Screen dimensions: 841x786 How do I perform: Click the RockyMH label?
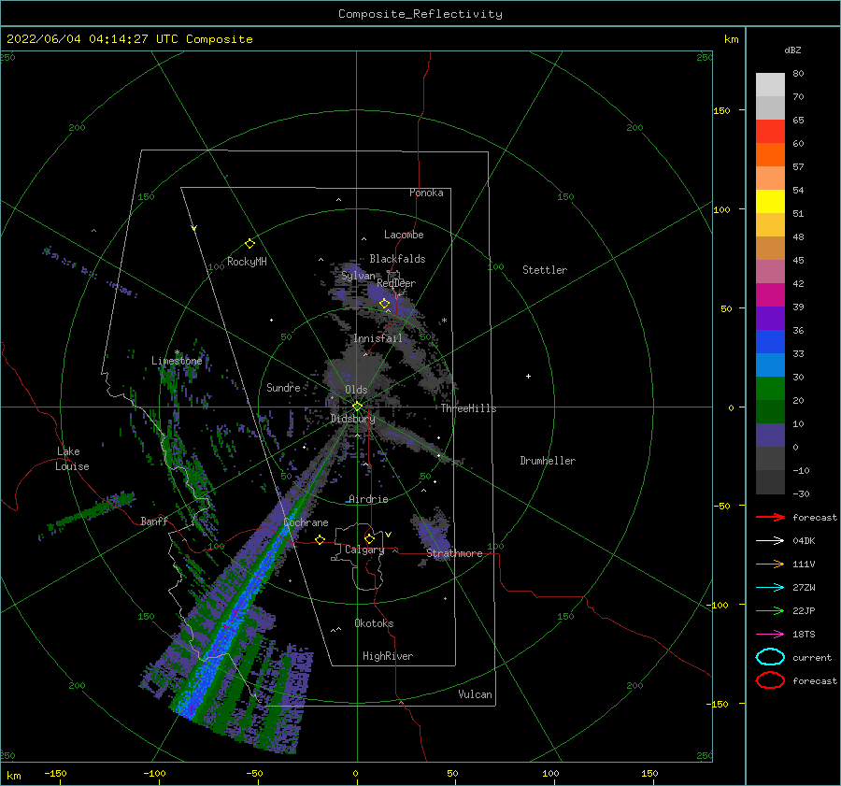(247, 262)
